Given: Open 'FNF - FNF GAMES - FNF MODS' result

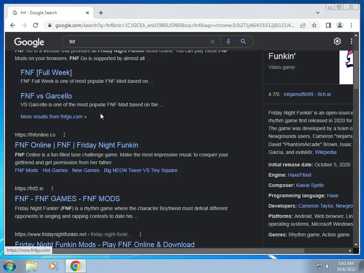Looking at the screenshot, I should point(67,199).
